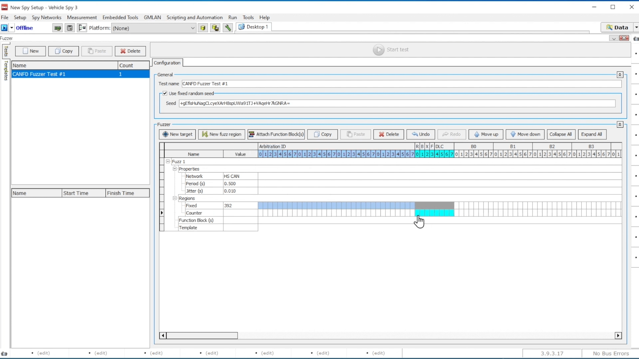
Task: Collapse the Properties tree branch
Action: (175, 169)
